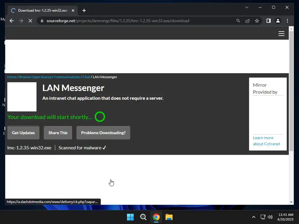Image resolution: width=299 pixels, height=224 pixels.
Task: Click the forward navigation arrow
Action: coord(21,21)
